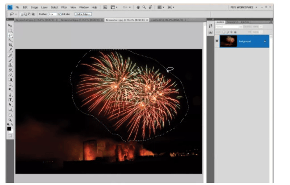This screenshot has height=185, width=290.
Task: Select the Move tool in toolbox
Action: point(10,25)
